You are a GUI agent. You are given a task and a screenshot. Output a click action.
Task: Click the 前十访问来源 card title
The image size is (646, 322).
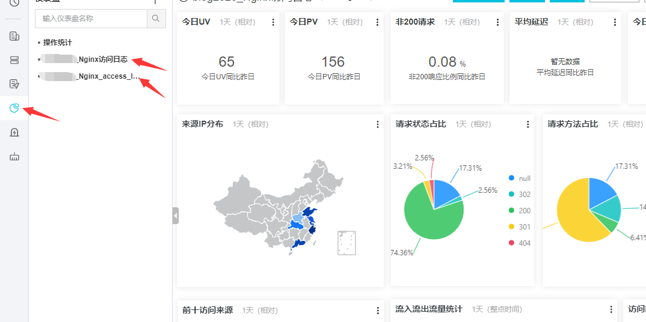208,310
